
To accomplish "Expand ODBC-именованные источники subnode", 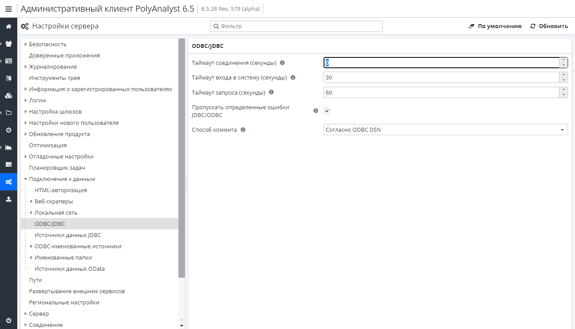I will coord(32,246).
